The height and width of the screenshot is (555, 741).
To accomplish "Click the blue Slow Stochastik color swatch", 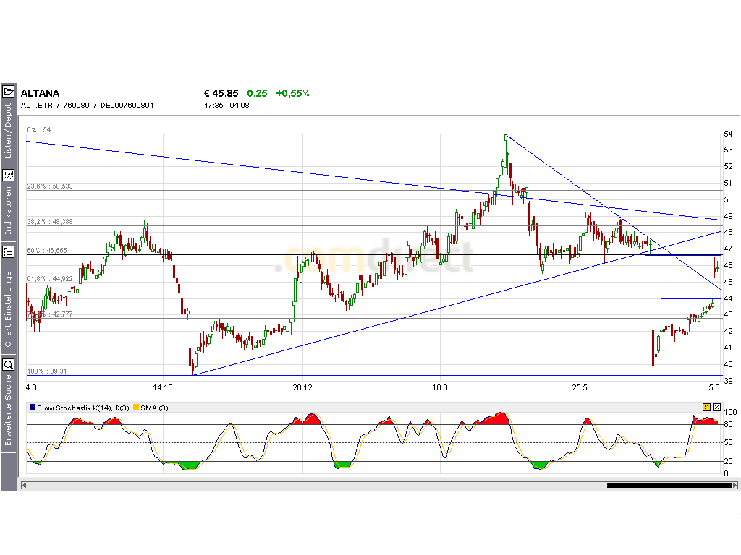I will tap(30, 408).
